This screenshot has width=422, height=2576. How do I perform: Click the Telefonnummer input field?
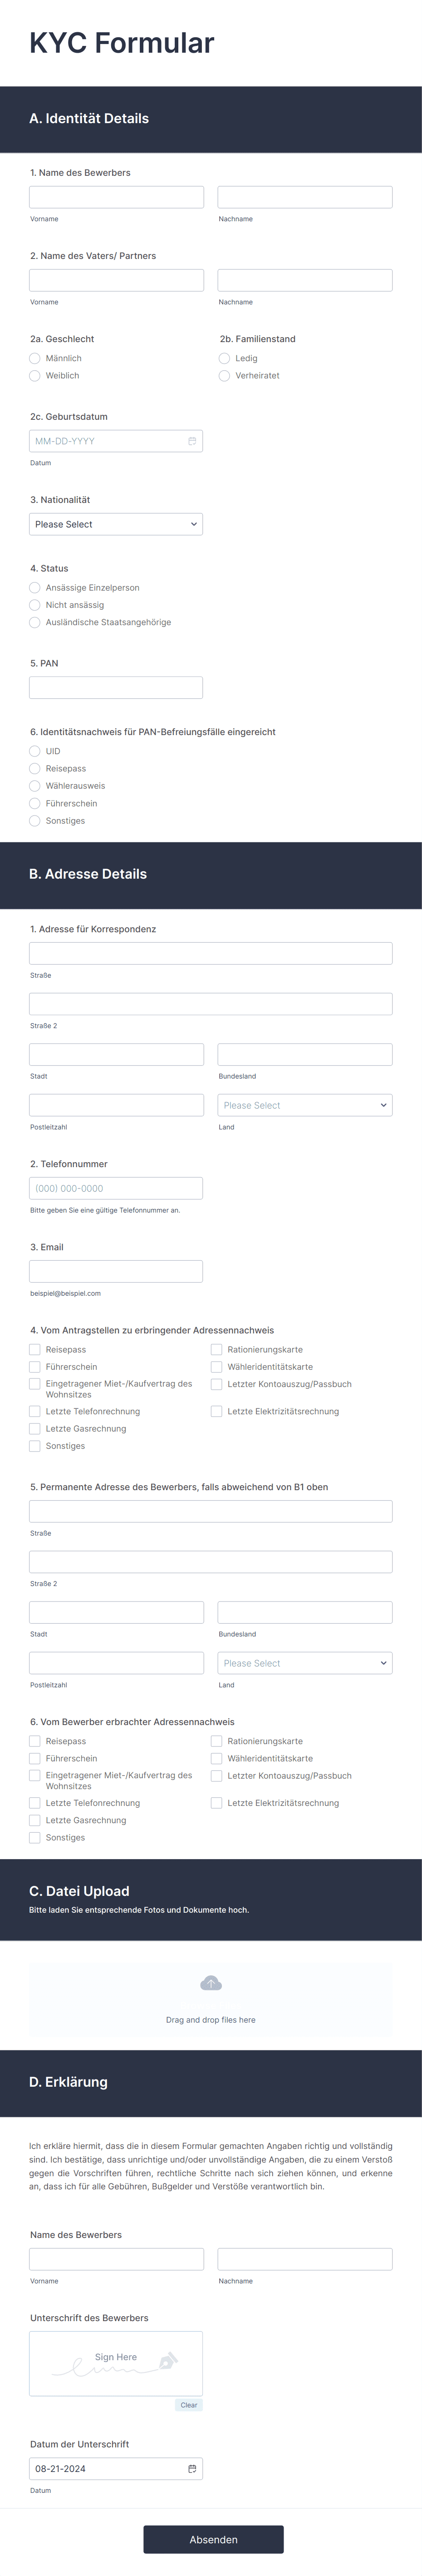pos(116,1187)
